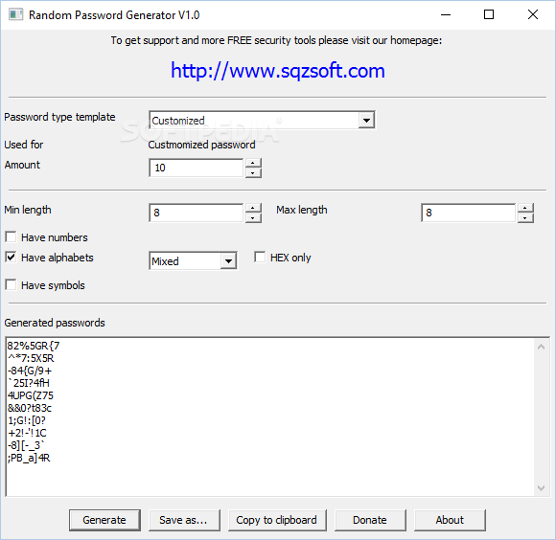Screen dimensions: 556x540
Task: Select the generated password 82%5GR{7
Action: click(34, 346)
